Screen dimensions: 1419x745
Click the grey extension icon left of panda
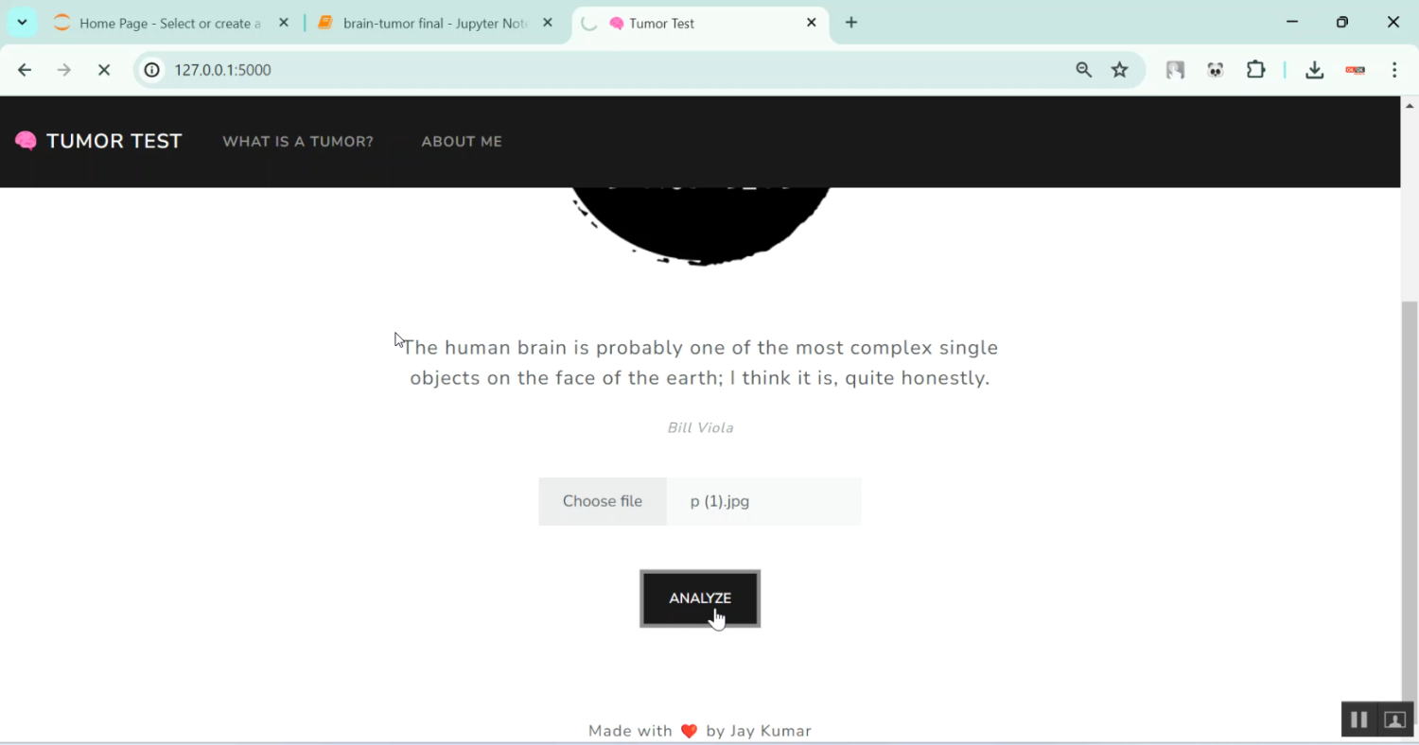[x=1175, y=70]
